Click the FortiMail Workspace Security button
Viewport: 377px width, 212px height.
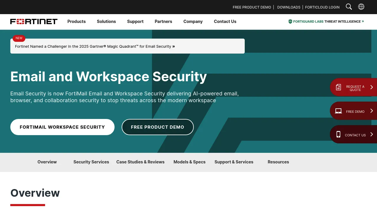point(62,127)
